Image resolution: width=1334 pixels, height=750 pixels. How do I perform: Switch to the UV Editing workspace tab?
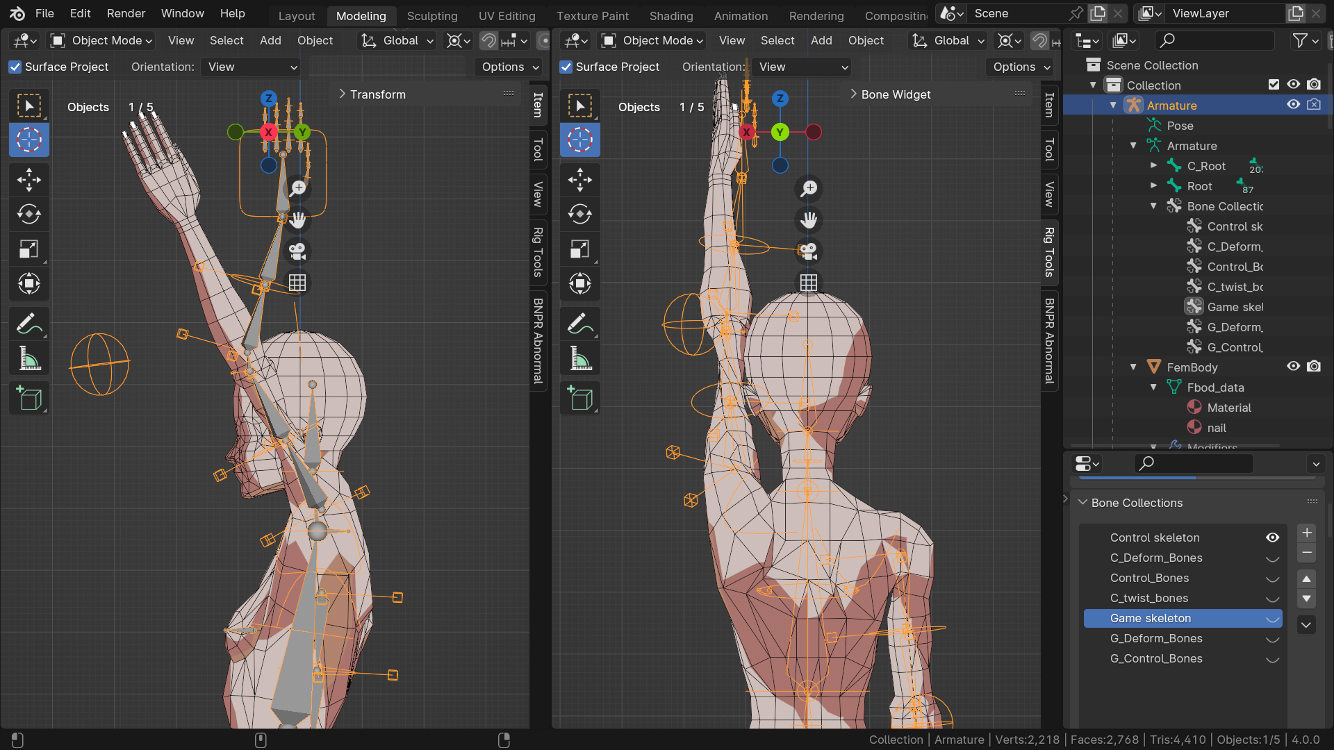[x=507, y=16]
